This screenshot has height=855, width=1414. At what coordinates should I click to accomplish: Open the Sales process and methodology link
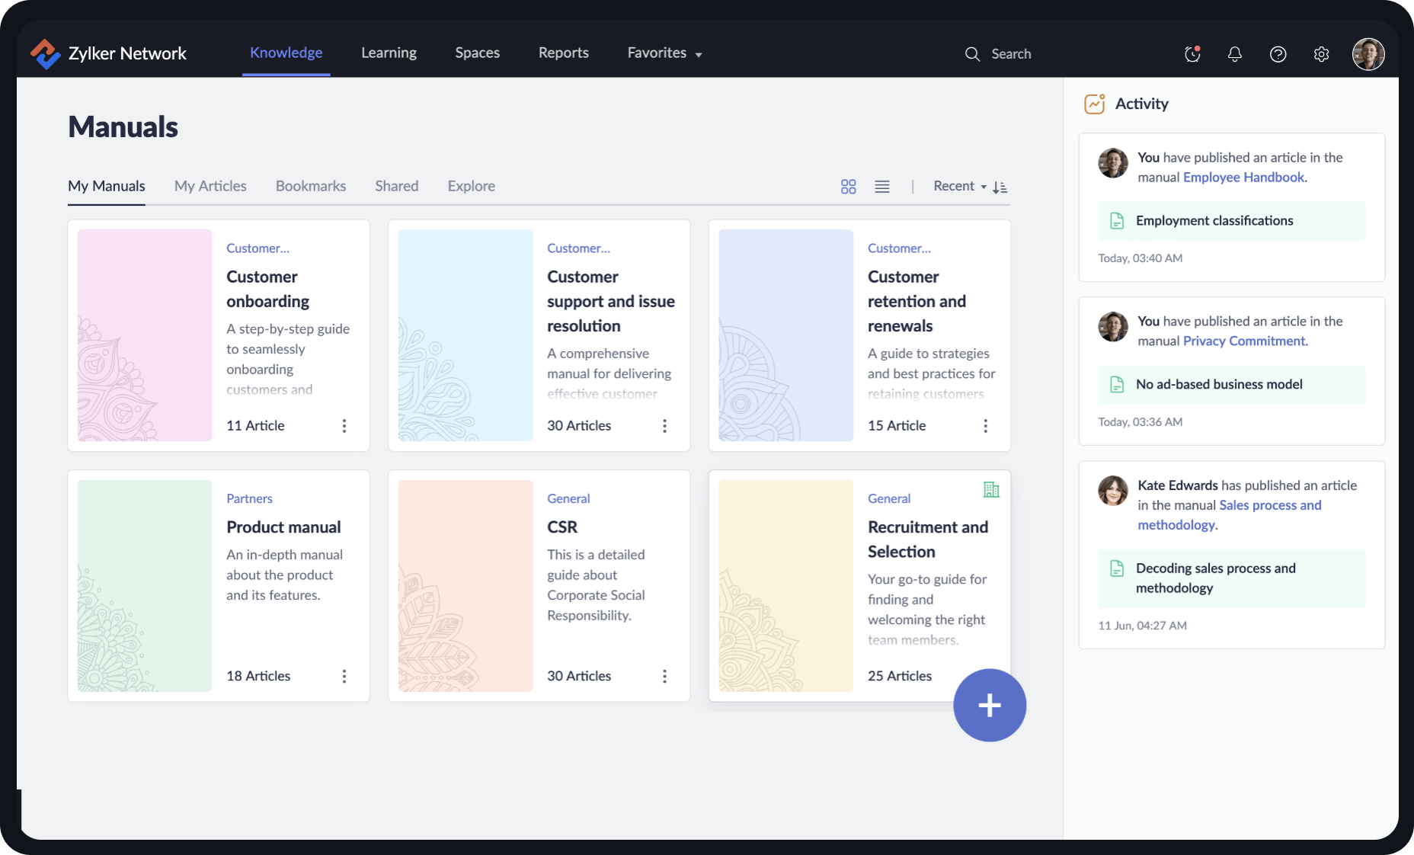pyautogui.click(x=1230, y=515)
